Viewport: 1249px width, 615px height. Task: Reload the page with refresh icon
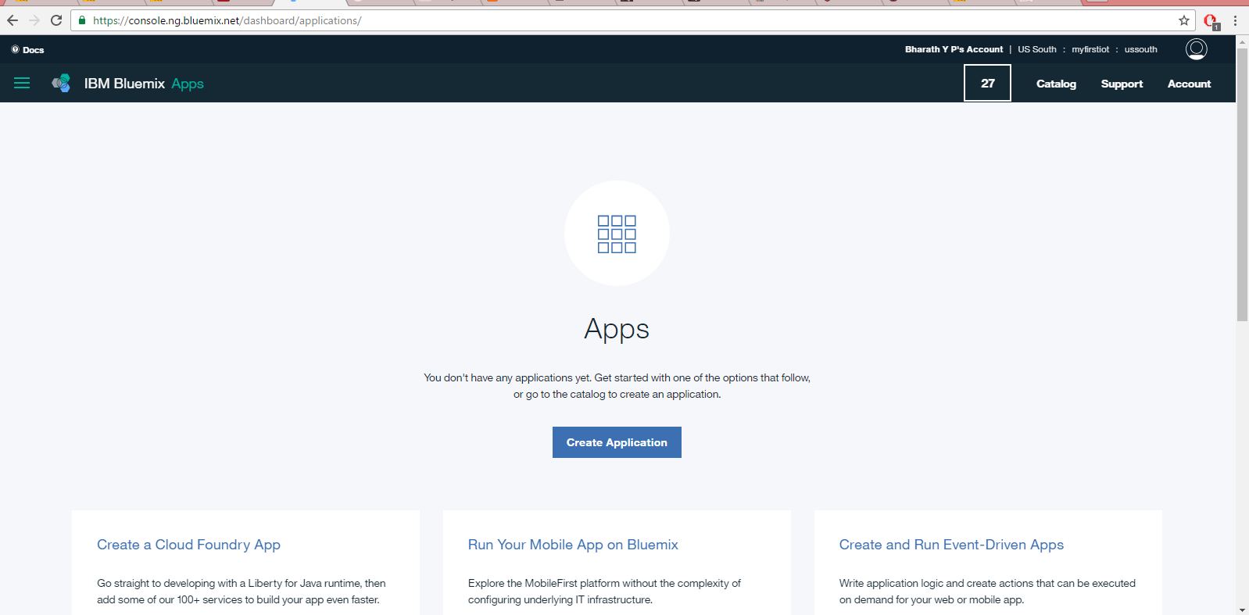click(56, 20)
